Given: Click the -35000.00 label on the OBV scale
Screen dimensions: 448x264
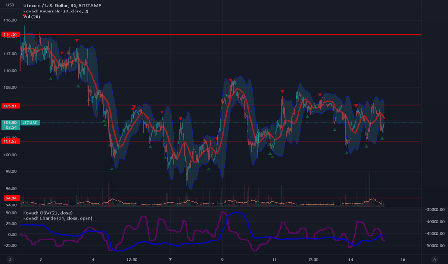Looking at the screenshot, I should tap(435, 210).
